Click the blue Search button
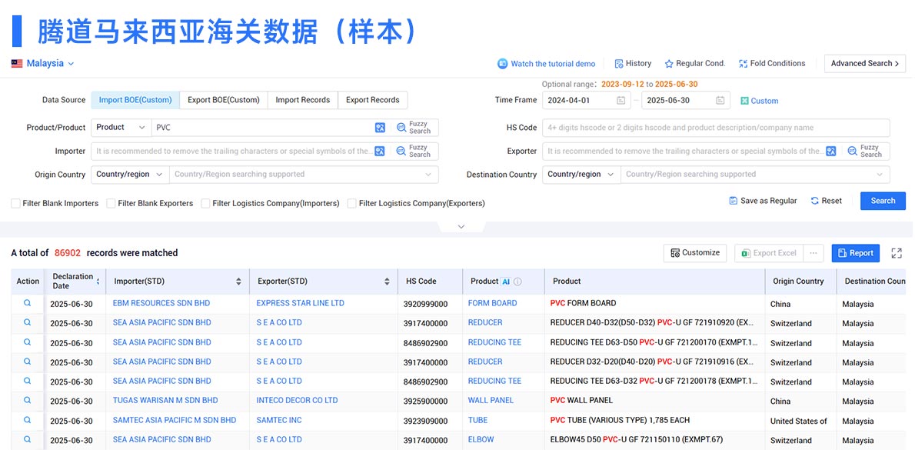Viewport: 915px width, 450px height. pos(883,201)
